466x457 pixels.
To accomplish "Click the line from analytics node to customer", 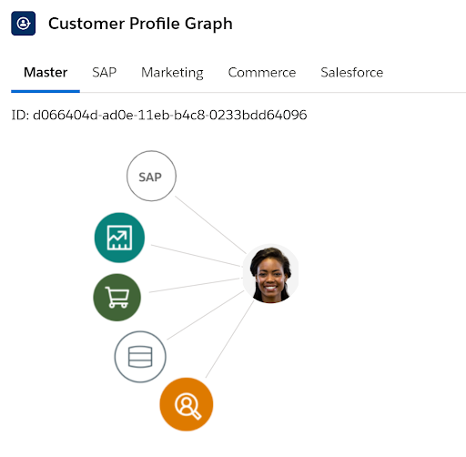I will point(196,256).
